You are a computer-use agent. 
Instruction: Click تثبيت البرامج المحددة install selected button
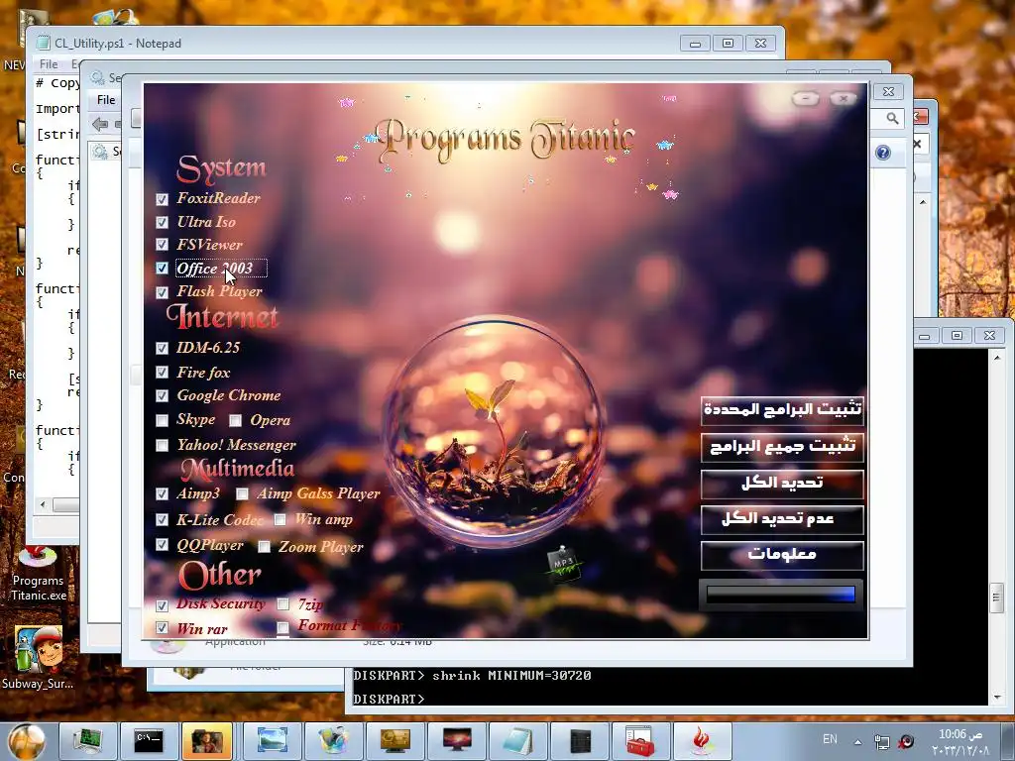coord(782,409)
